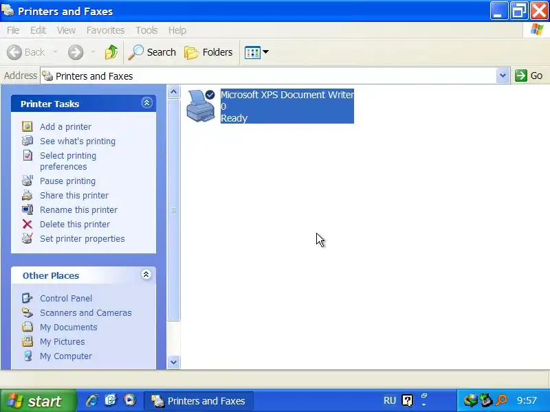The height and width of the screenshot is (412, 550).
Task: Collapse the Printer Tasks panel
Action: (x=146, y=102)
